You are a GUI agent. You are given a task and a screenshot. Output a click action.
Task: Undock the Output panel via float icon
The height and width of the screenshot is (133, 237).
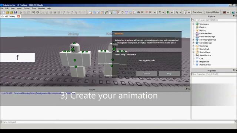186,89
